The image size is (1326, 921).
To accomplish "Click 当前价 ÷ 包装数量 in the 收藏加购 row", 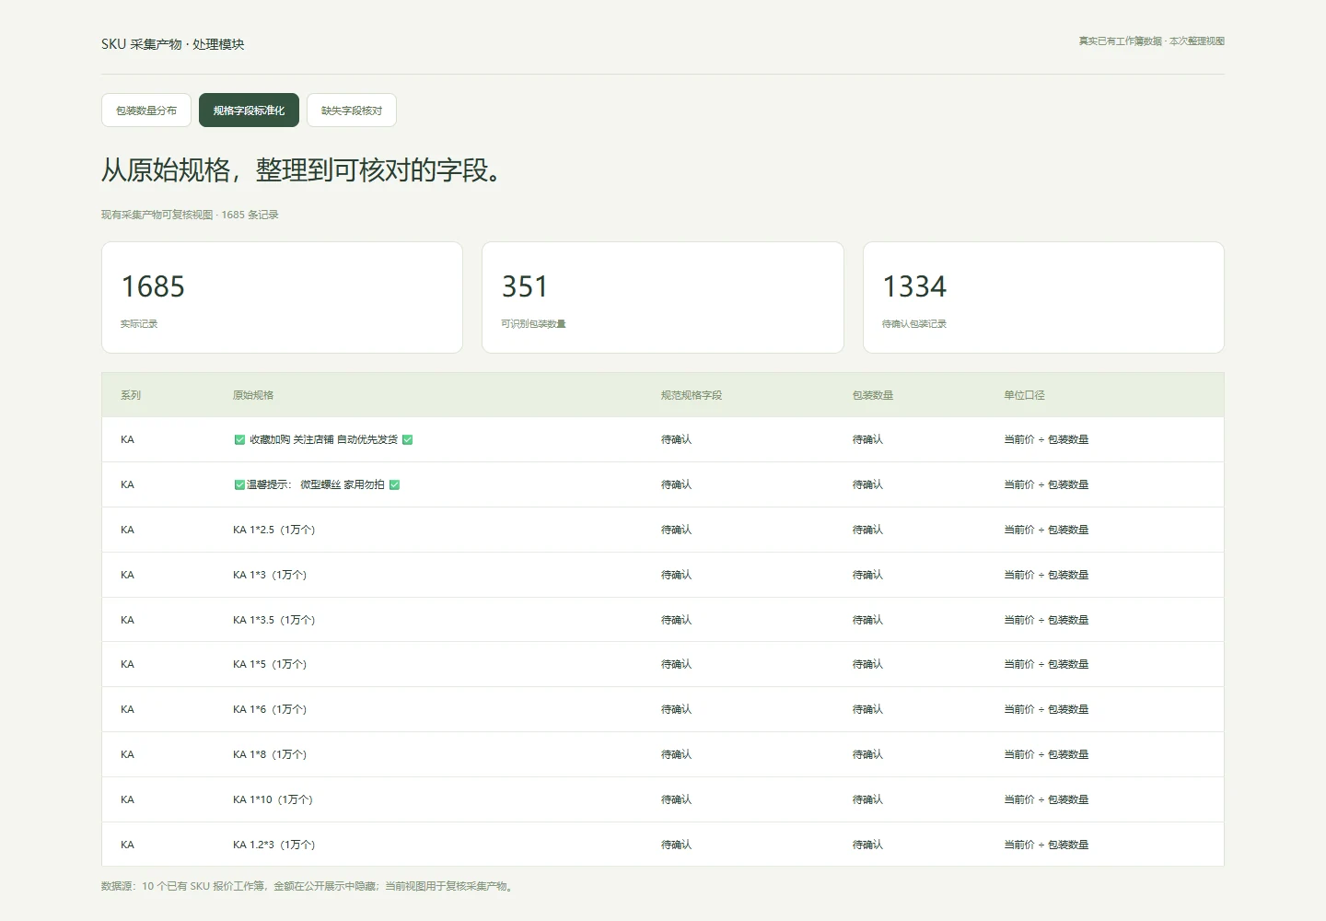I will click(x=1046, y=440).
